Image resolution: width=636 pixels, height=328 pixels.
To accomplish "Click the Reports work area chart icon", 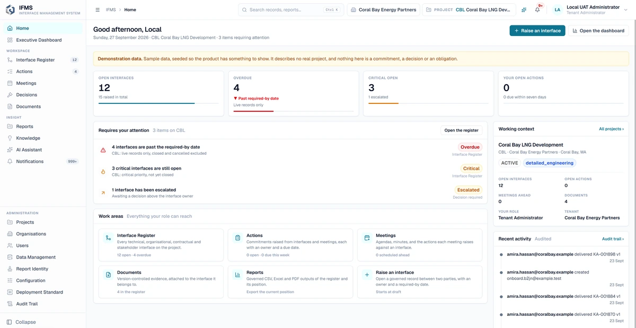I will coord(238,275).
